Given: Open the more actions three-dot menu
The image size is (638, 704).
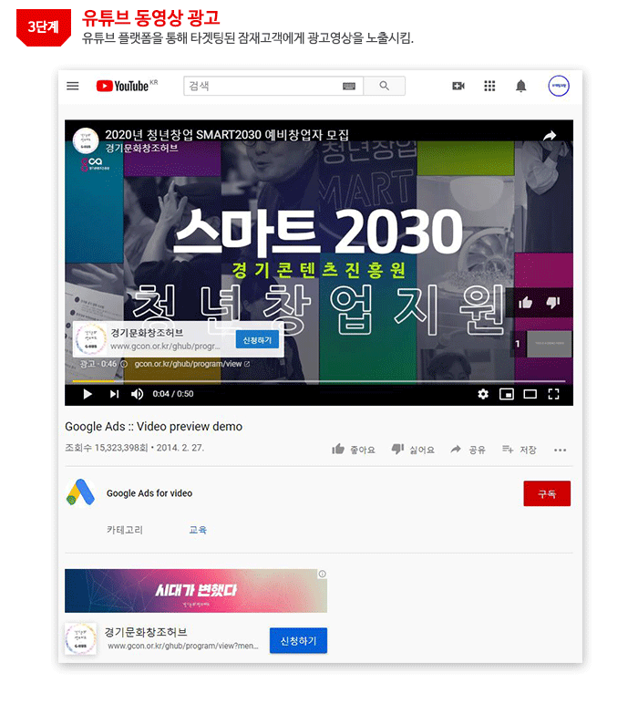Looking at the screenshot, I should (x=560, y=450).
